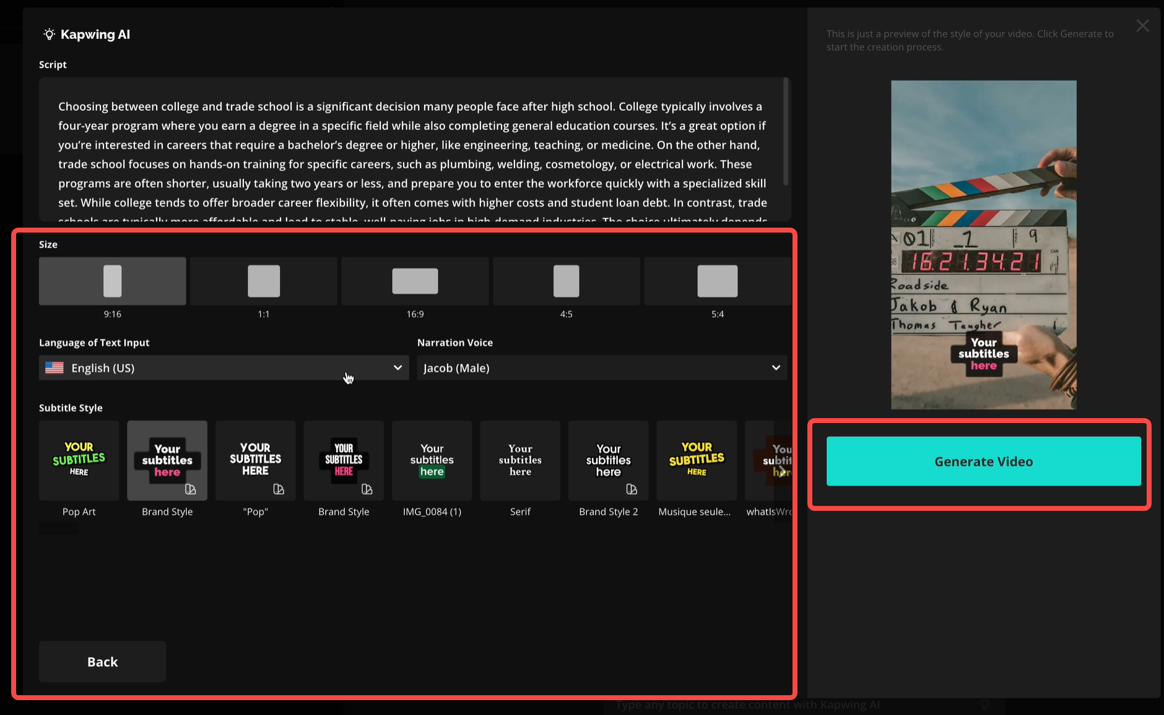Click the Back button
The height and width of the screenshot is (715, 1164).
point(102,661)
